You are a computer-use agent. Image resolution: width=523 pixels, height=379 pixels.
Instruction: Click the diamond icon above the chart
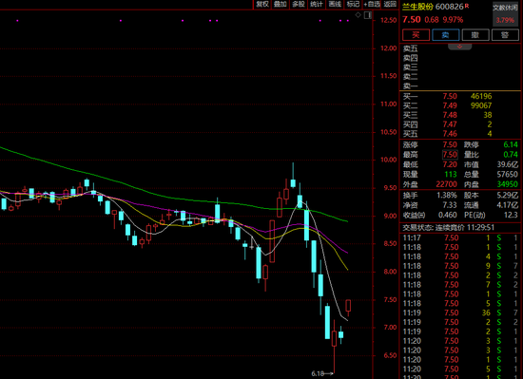358,14
